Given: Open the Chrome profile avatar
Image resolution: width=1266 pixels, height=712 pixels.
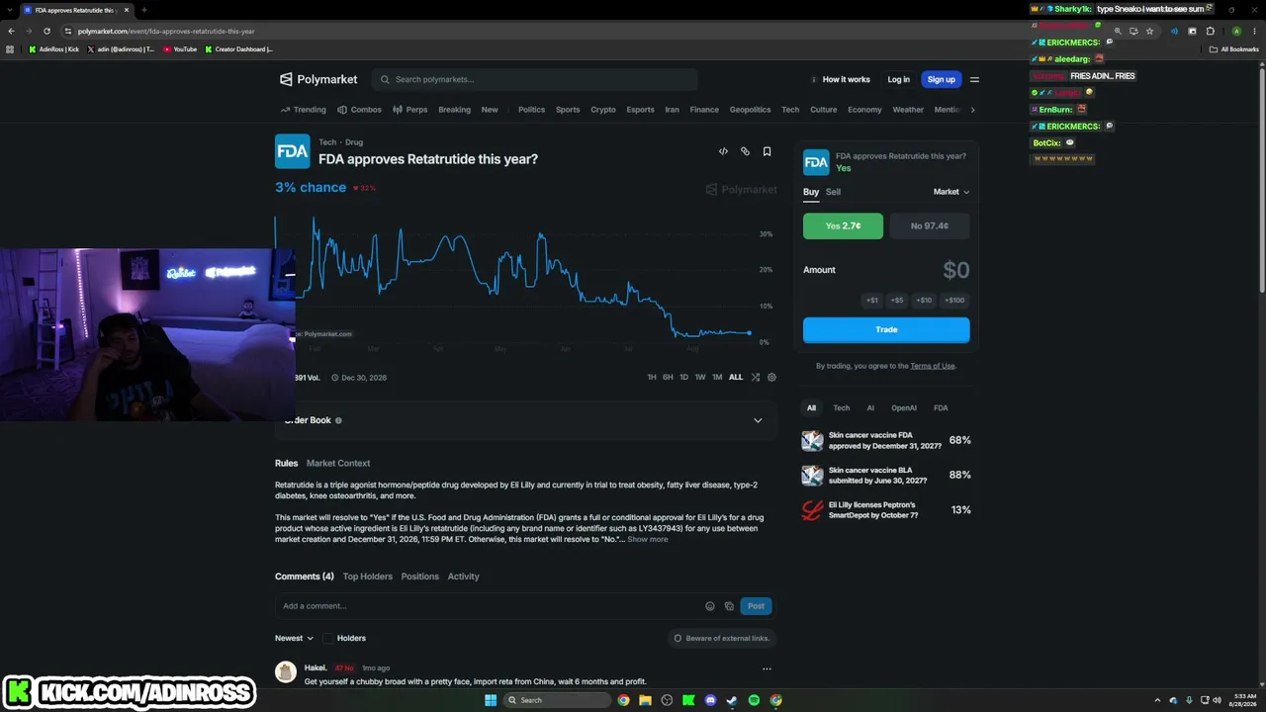Looking at the screenshot, I should point(1236,31).
